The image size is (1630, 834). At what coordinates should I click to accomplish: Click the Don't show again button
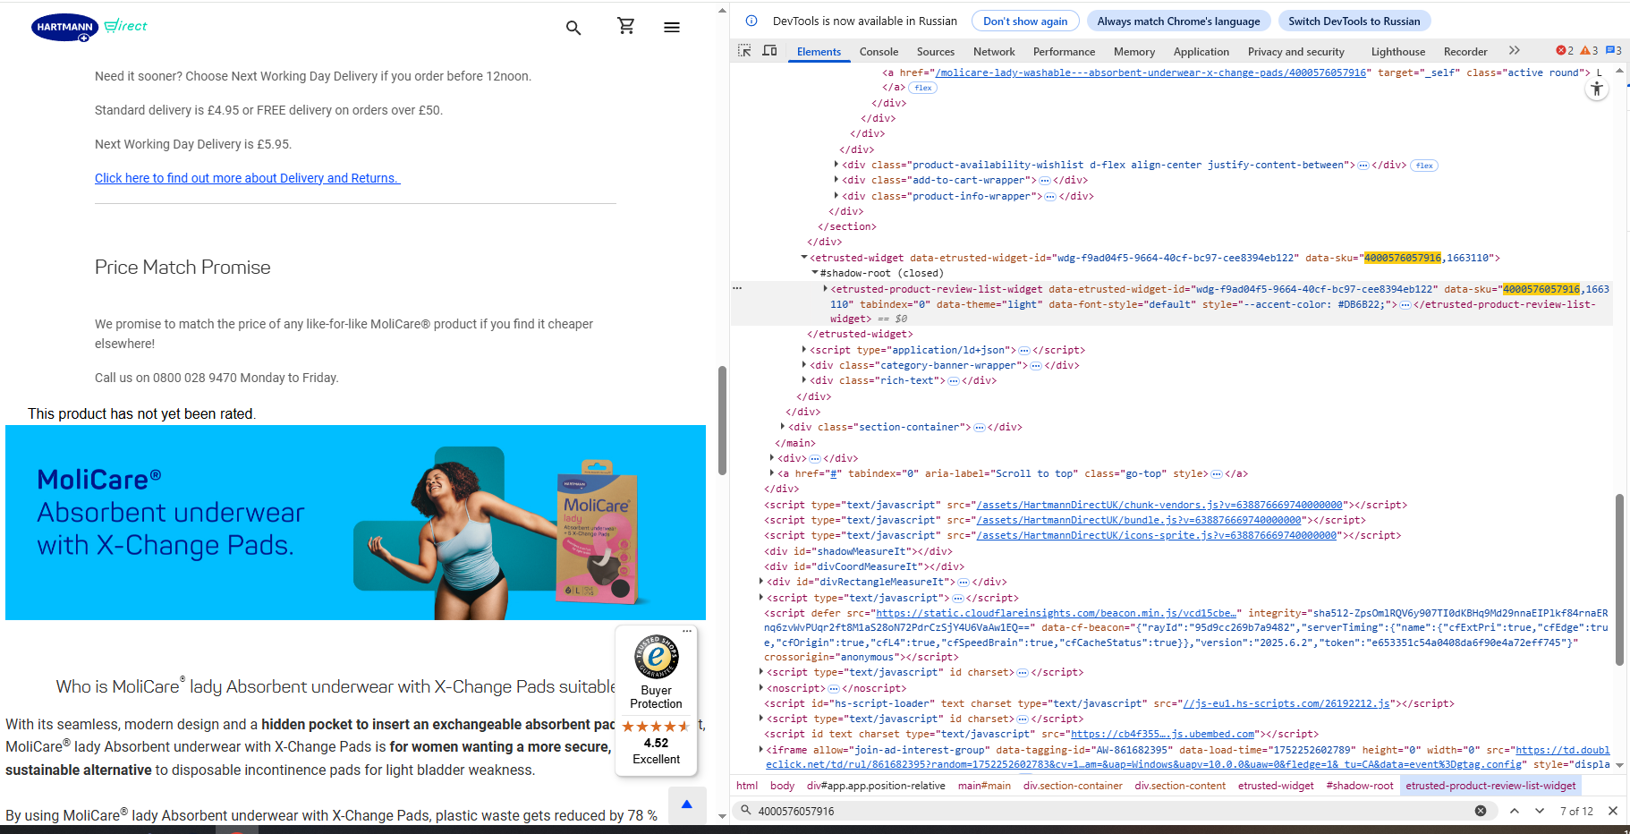pos(1025,21)
